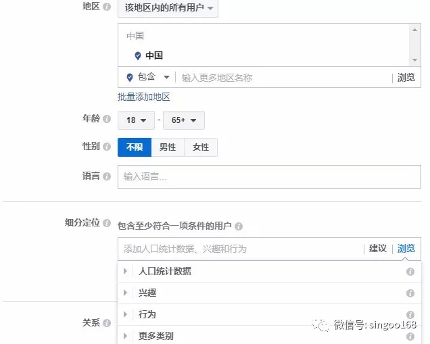Click the pin icon beside 包含
This screenshot has width=430, height=344.
point(130,78)
